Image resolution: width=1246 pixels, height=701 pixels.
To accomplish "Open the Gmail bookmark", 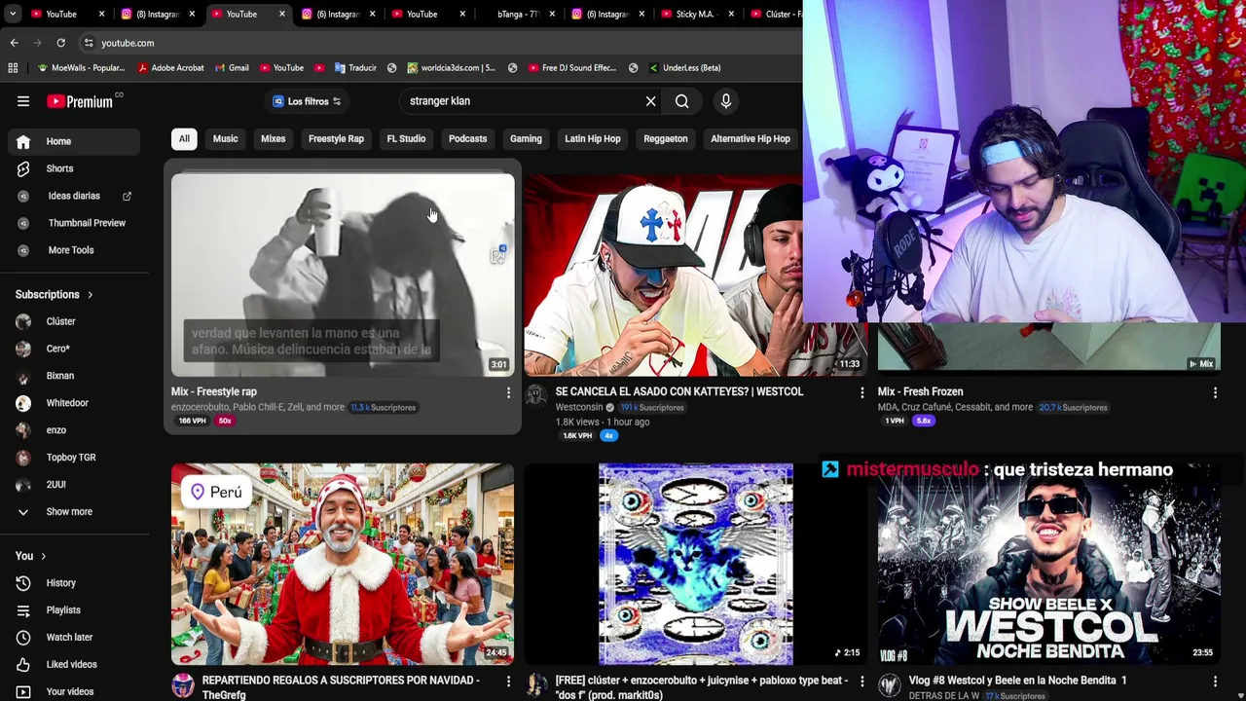I will coord(232,68).
